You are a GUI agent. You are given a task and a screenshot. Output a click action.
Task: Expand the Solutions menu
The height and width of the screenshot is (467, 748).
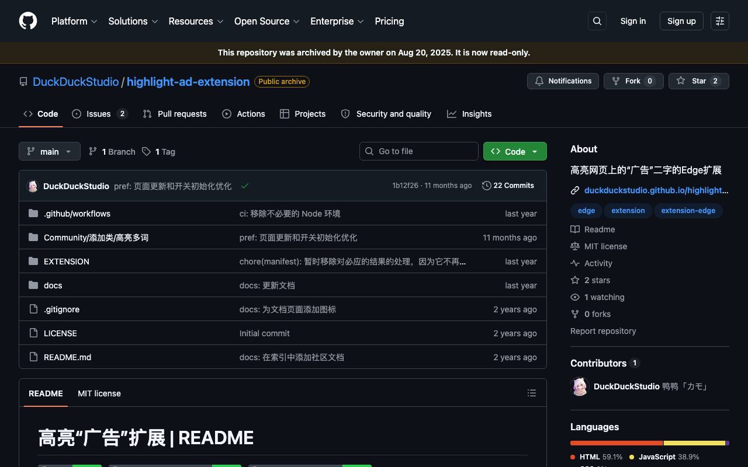click(x=133, y=21)
